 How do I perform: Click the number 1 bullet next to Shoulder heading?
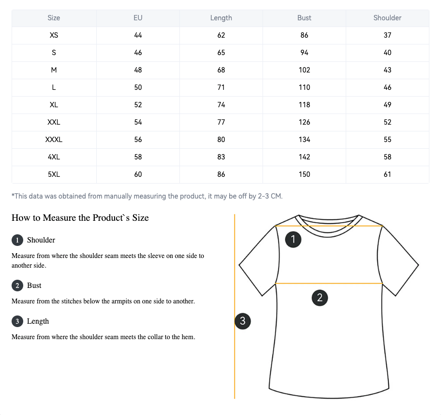[17, 240]
